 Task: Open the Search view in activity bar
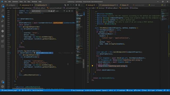[3, 11]
